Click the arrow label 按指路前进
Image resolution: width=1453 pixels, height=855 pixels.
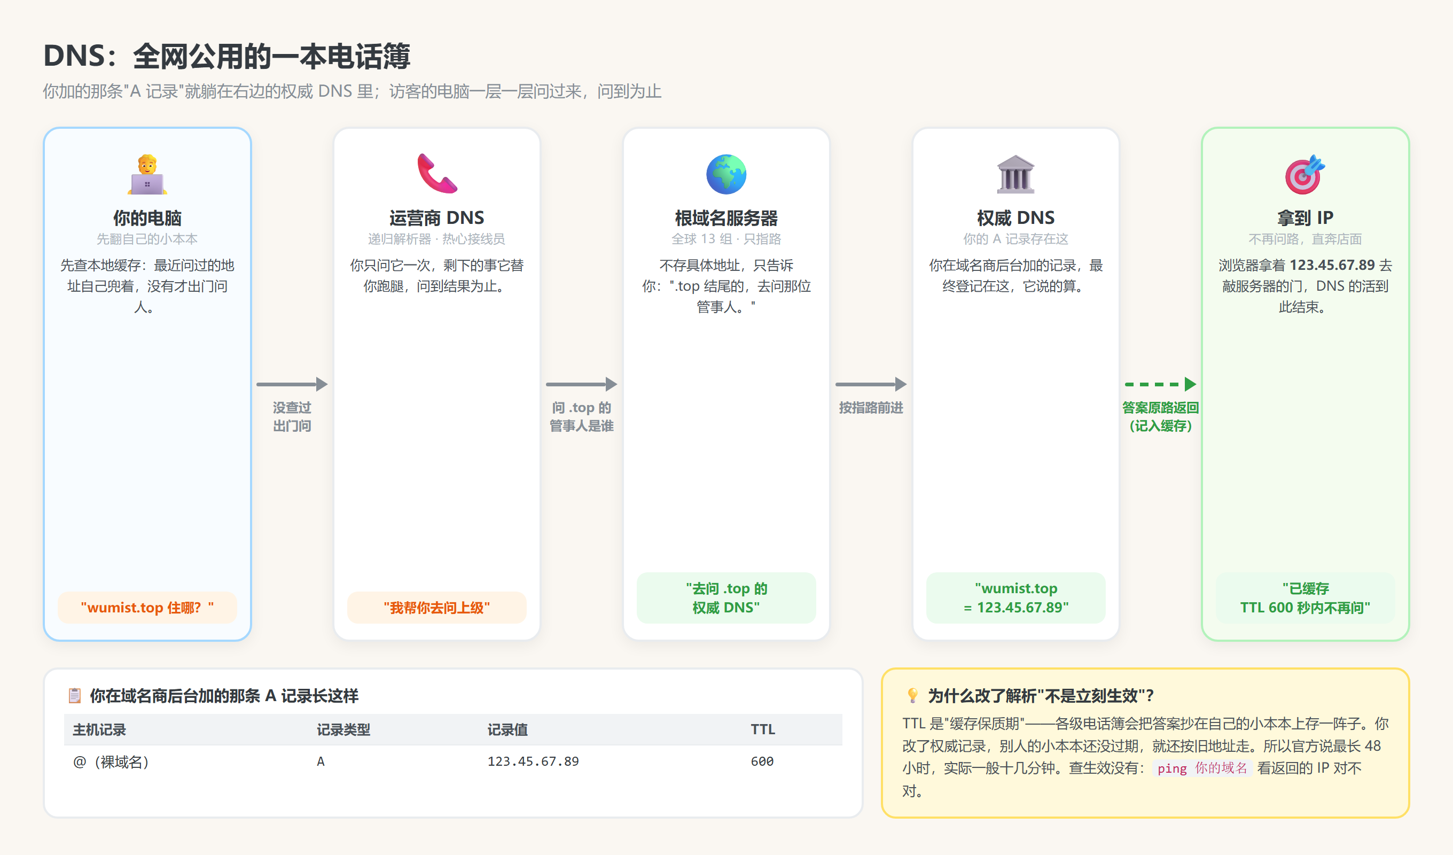871,408
